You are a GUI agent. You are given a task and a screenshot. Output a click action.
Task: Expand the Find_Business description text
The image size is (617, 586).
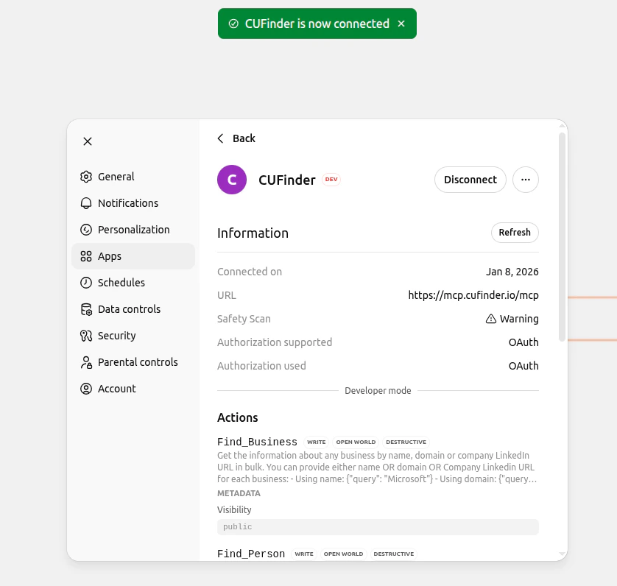click(377, 467)
